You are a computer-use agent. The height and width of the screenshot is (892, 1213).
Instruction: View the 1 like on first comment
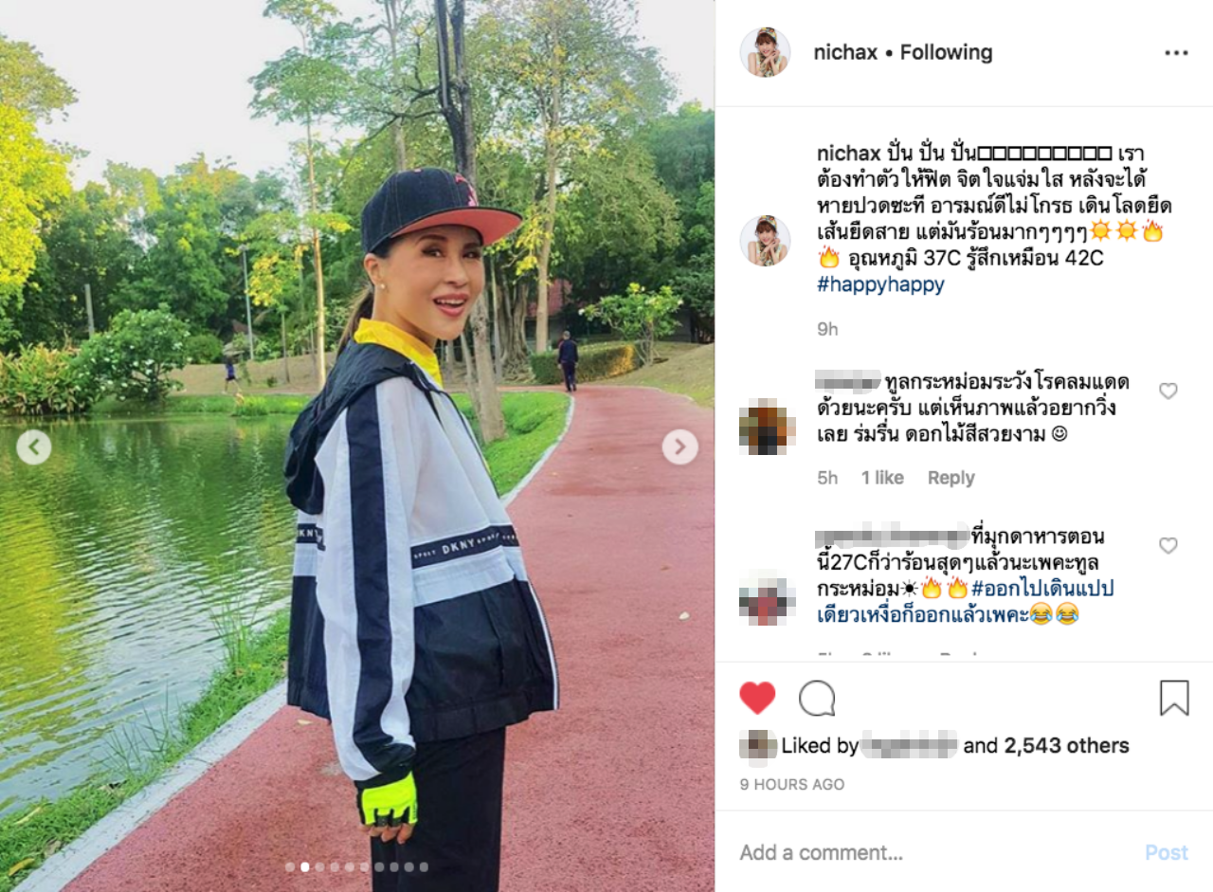(882, 478)
